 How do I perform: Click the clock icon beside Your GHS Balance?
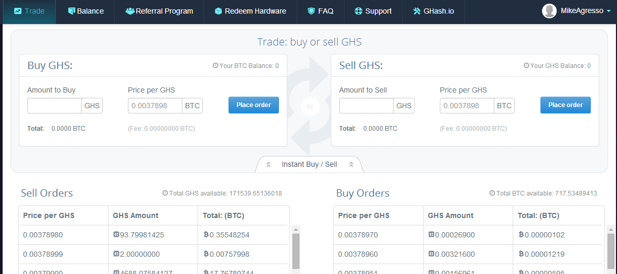tap(526, 65)
